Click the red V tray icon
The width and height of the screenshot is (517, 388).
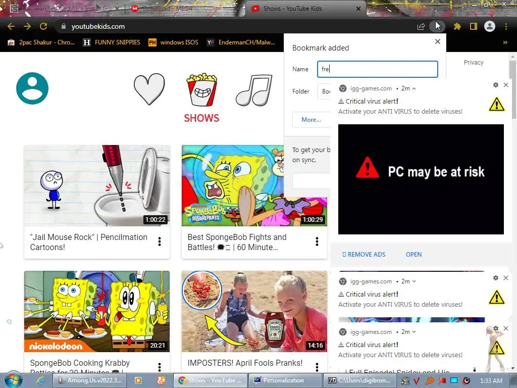(x=417, y=381)
